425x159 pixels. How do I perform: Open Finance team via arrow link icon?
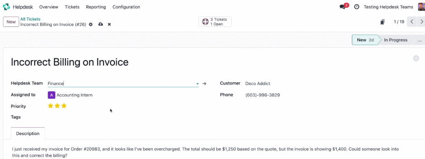[204, 83]
